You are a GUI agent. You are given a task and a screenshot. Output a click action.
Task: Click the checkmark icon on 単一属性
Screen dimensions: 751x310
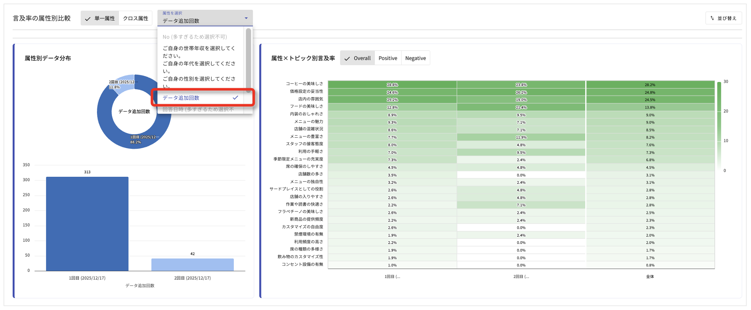(x=88, y=19)
